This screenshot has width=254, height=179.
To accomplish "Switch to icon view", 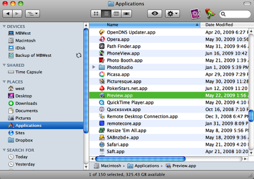I will [x=96, y=14].
